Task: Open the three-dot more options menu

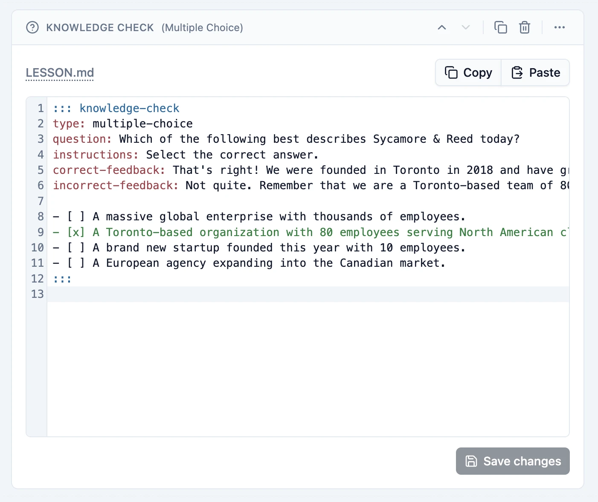Action: (560, 28)
